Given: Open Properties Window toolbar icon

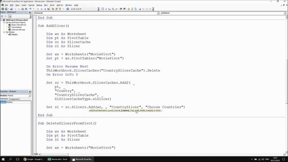Looking at the screenshot, I should point(56,9).
